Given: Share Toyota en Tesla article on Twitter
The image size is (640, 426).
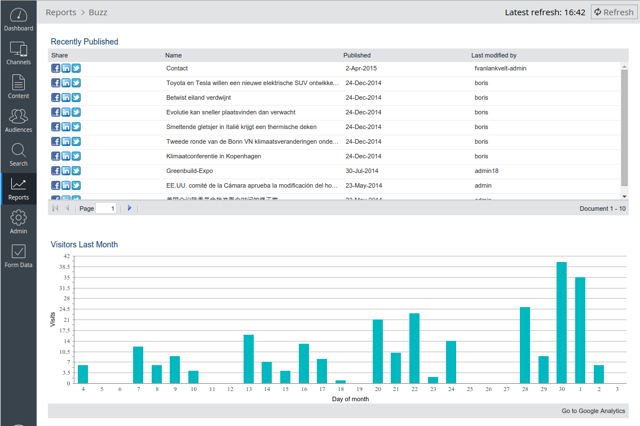Looking at the screenshot, I should point(76,83).
